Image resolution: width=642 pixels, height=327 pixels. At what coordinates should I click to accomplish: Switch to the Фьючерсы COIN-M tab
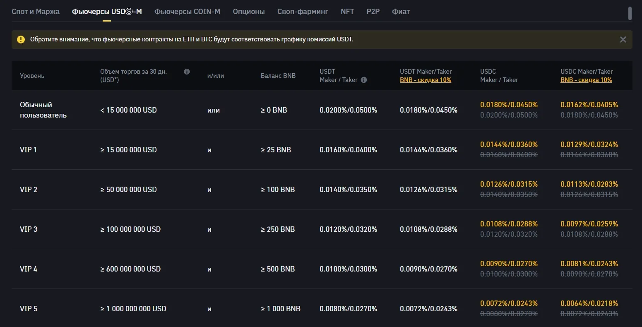click(187, 12)
